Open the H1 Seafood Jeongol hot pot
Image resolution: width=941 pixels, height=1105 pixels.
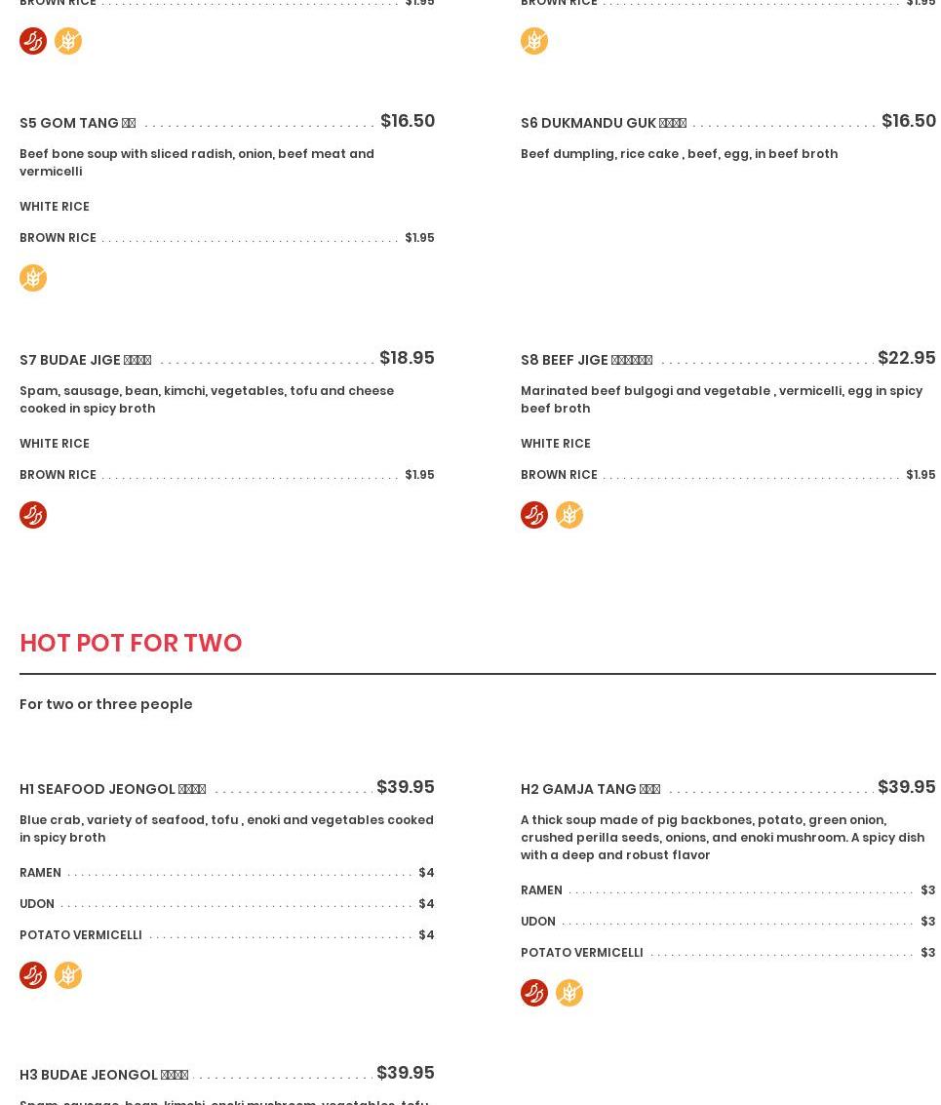coord(112,789)
